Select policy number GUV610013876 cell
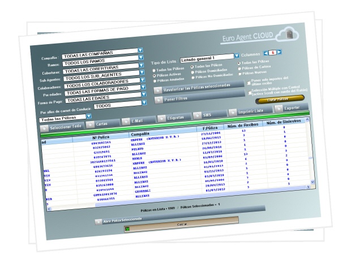 pyautogui.click(x=105, y=195)
